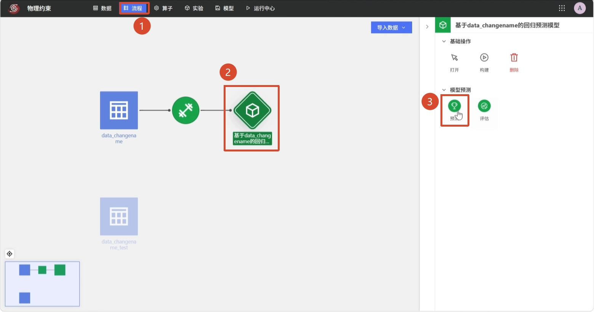Click the data_changename_test node label
Screen dimensions: 594x312
click(119, 244)
